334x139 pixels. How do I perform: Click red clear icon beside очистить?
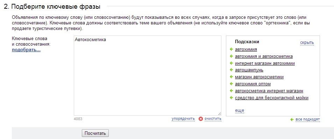pyautogui.click(x=201, y=119)
